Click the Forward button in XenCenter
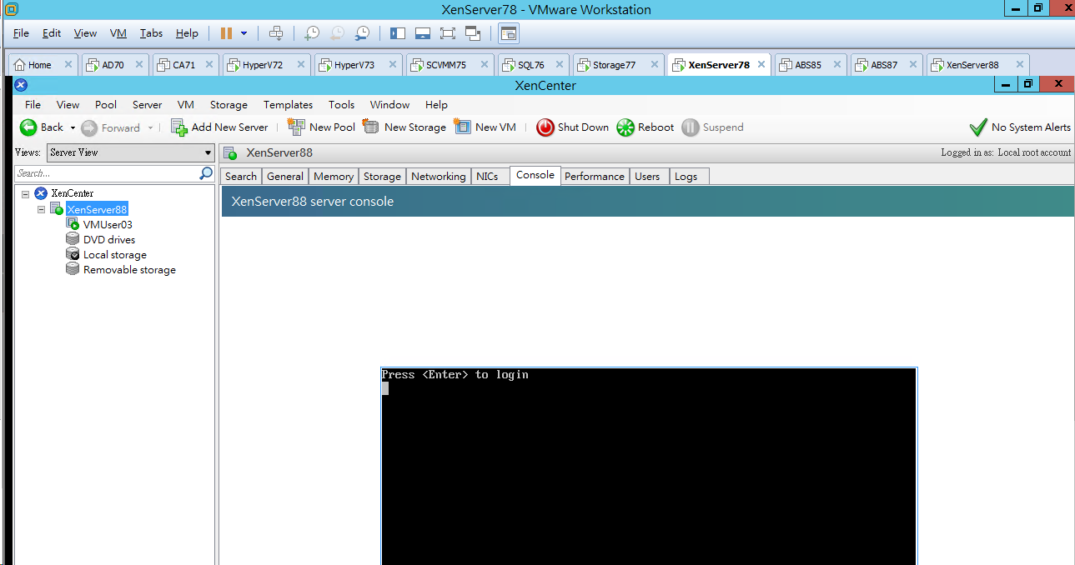This screenshot has width=1075, height=565. click(111, 127)
